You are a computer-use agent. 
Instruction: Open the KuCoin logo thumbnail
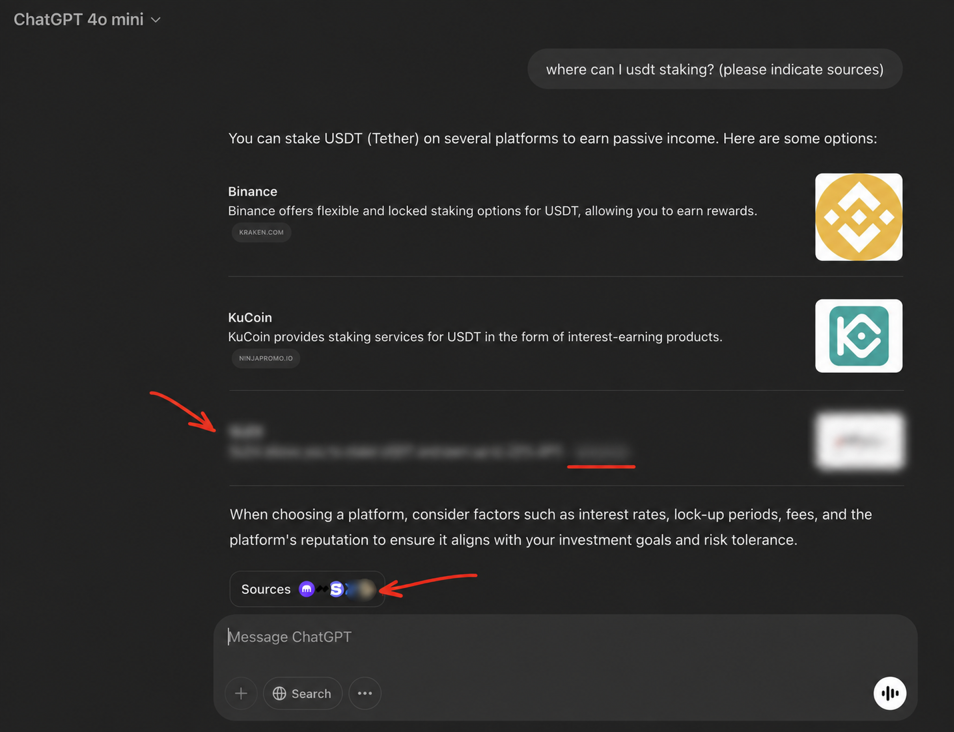[859, 336]
